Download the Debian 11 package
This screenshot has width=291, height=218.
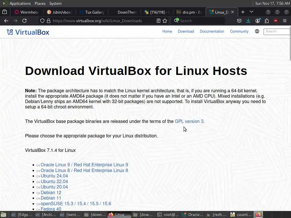click(x=51, y=198)
